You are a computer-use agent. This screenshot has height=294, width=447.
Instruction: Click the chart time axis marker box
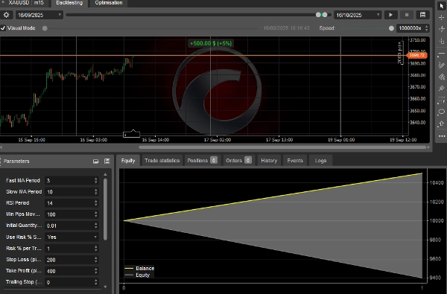[x=131, y=134]
